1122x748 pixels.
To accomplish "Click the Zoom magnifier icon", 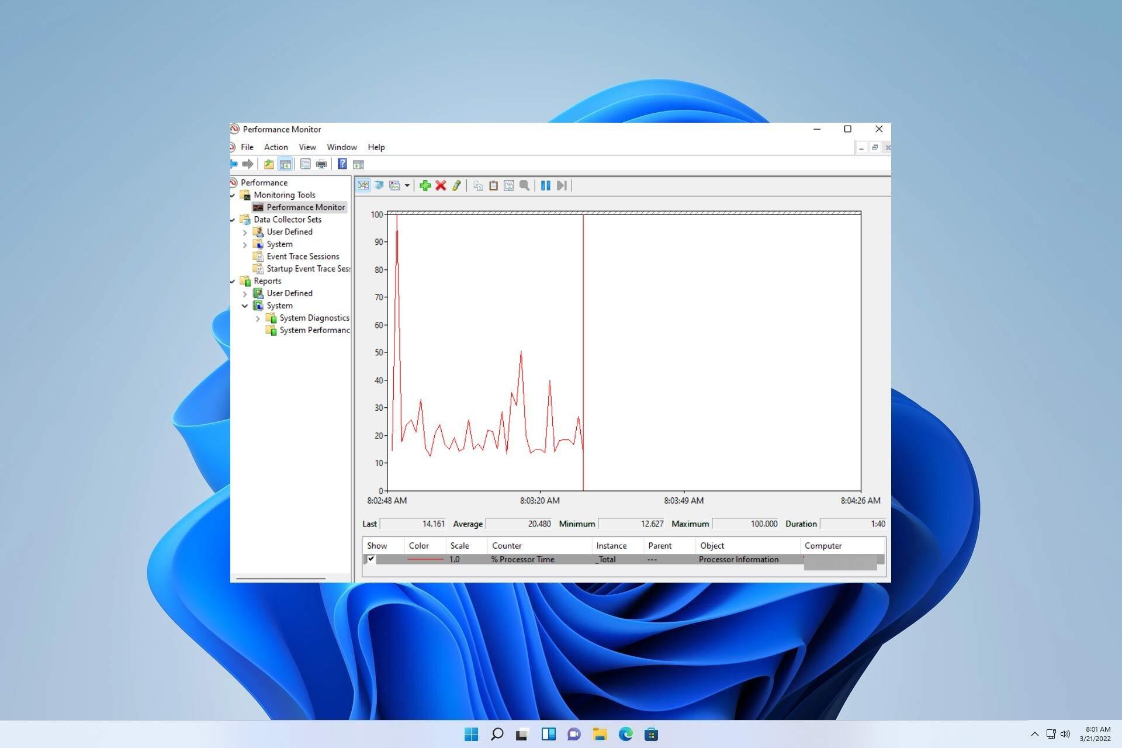I will click(525, 185).
